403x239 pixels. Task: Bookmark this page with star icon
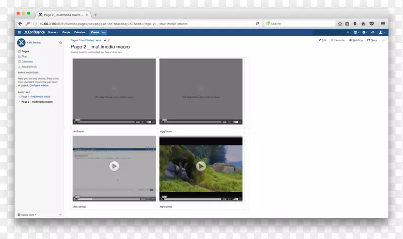click(x=340, y=24)
